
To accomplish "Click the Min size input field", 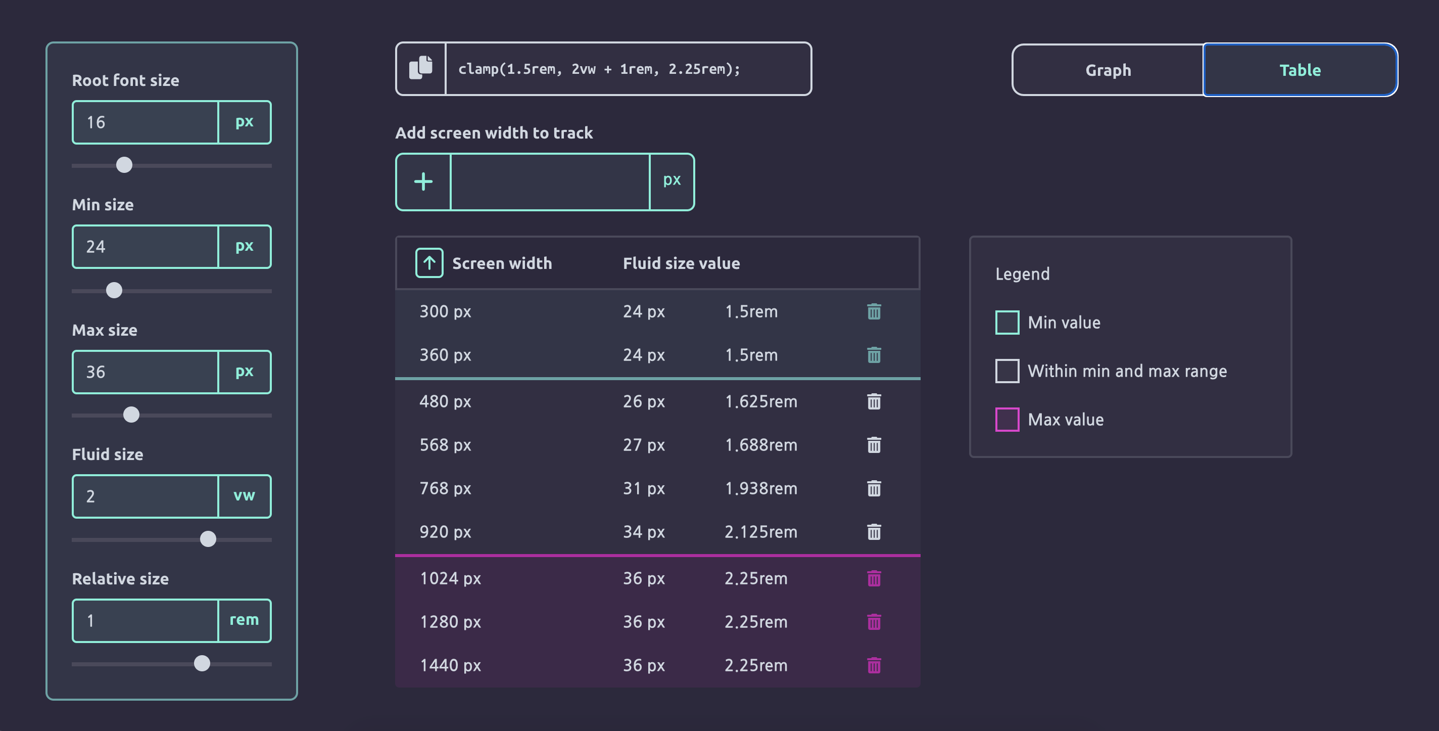I will coord(145,247).
